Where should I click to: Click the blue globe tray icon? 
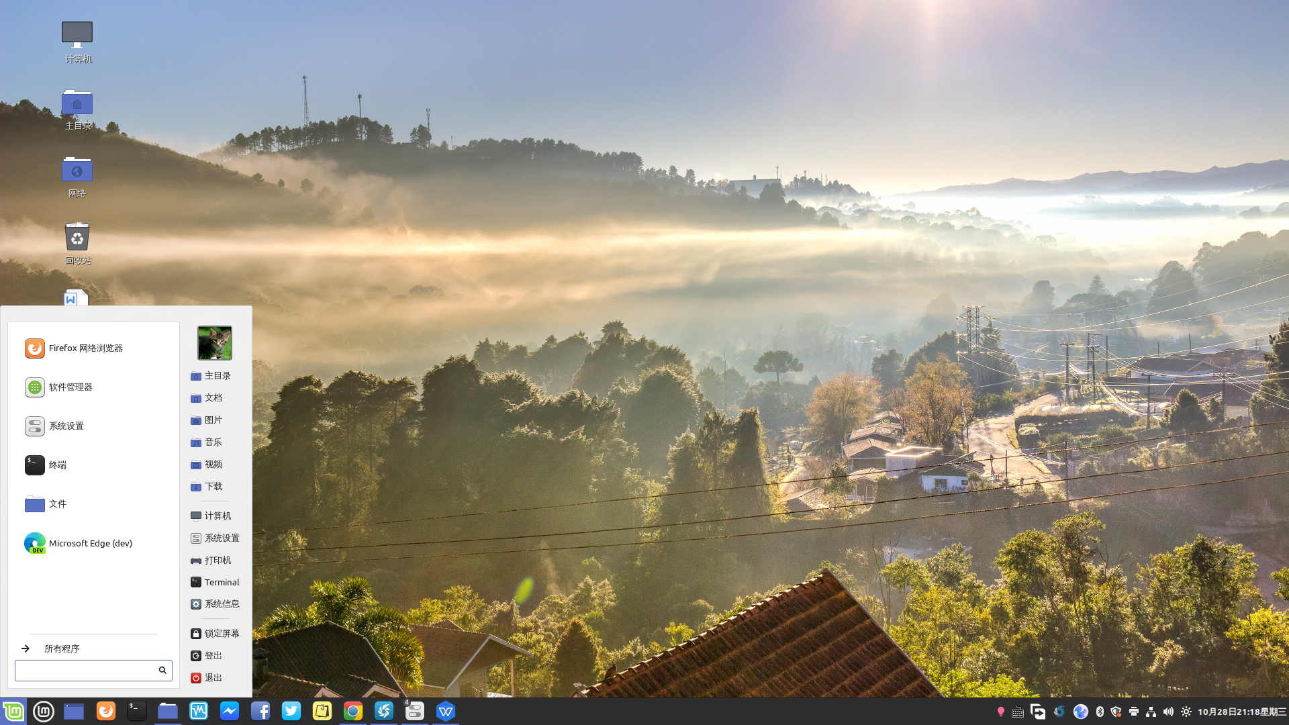pyautogui.click(x=1081, y=712)
